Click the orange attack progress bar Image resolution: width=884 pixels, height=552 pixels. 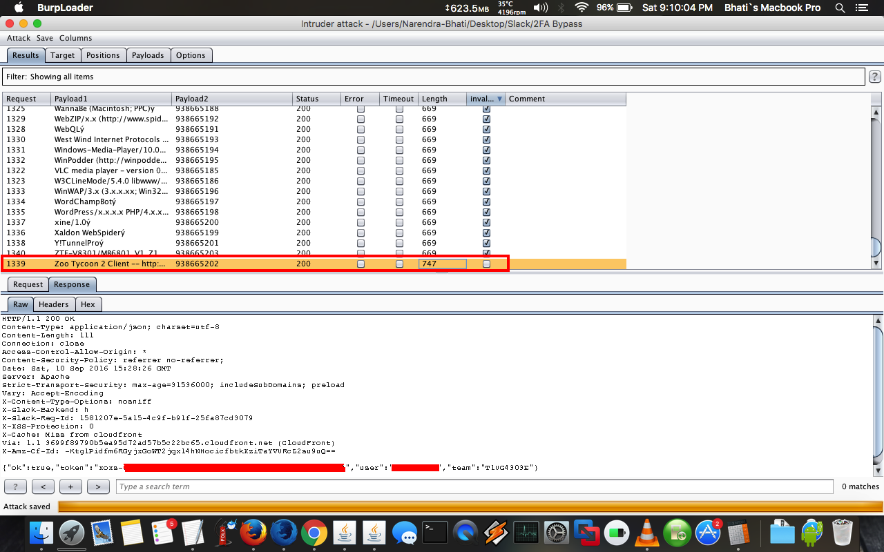470,506
